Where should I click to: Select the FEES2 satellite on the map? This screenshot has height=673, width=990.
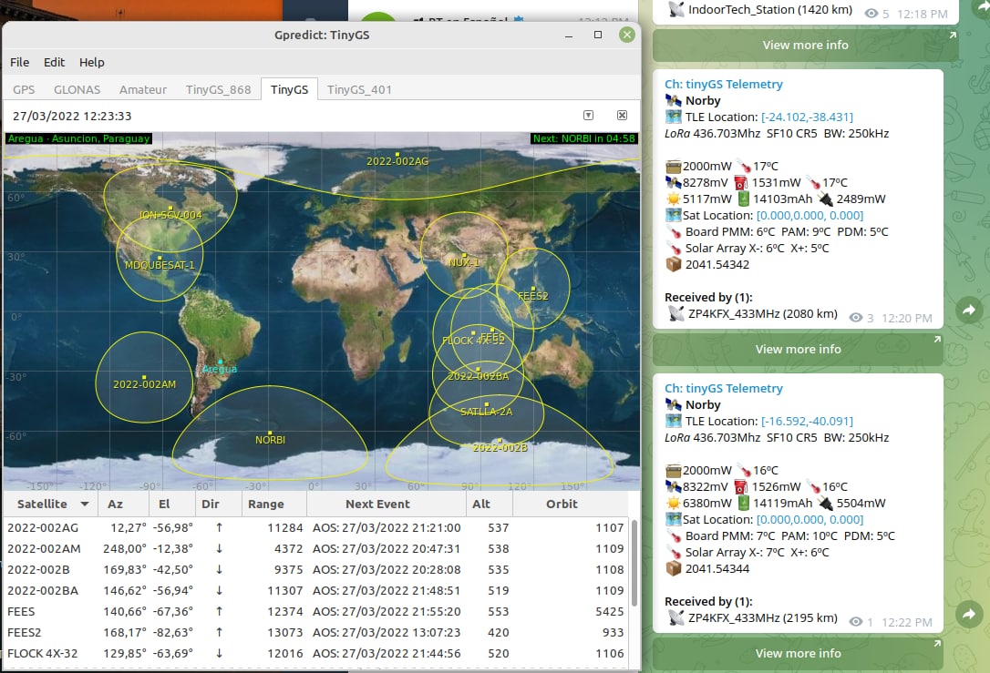(x=532, y=290)
